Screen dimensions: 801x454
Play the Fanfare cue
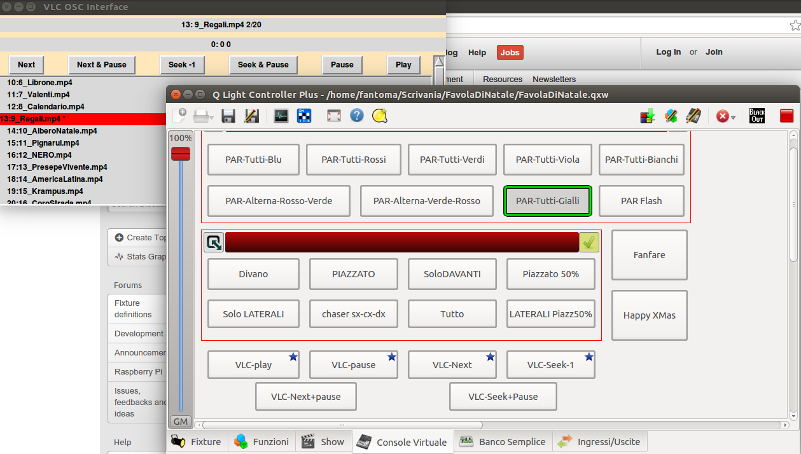650,255
